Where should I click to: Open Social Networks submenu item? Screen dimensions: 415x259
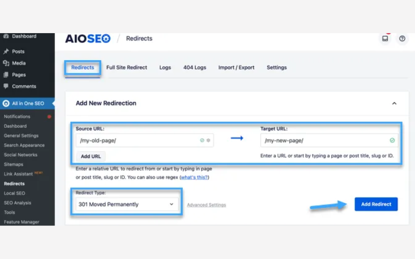pos(20,155)
